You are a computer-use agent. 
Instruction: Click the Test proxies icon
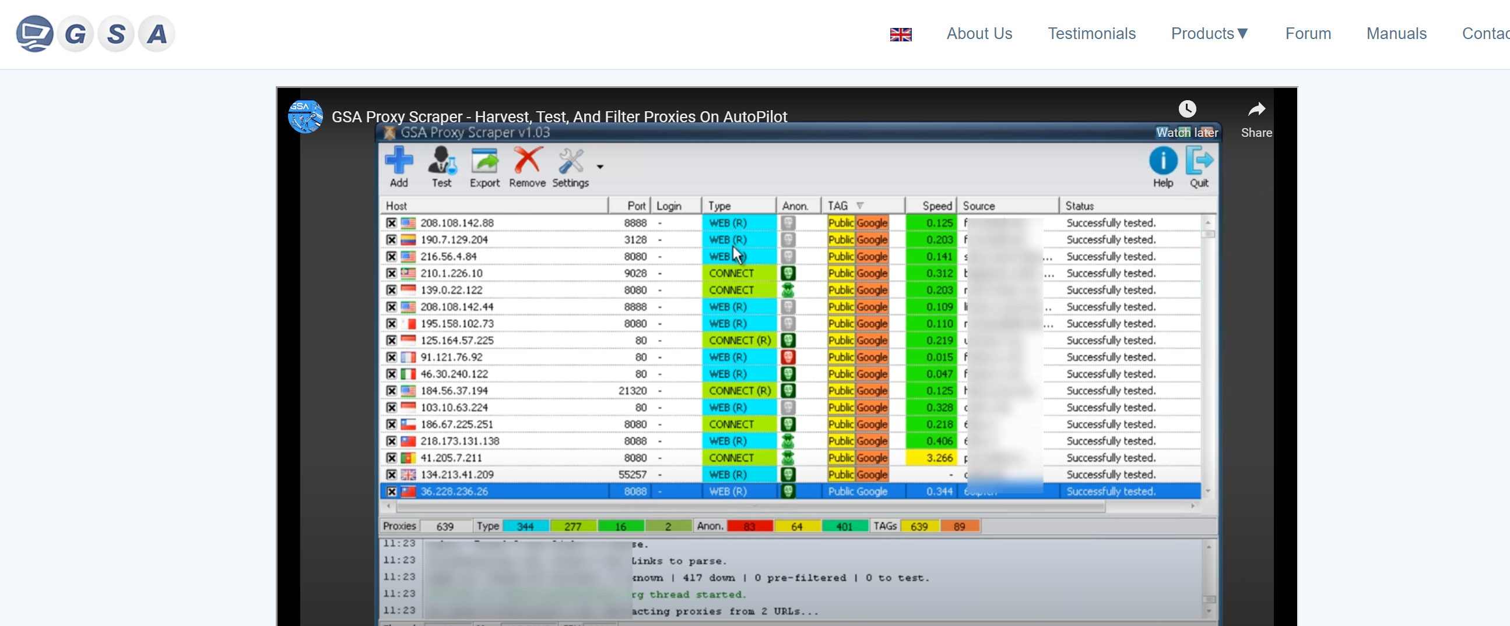[442, 161]
